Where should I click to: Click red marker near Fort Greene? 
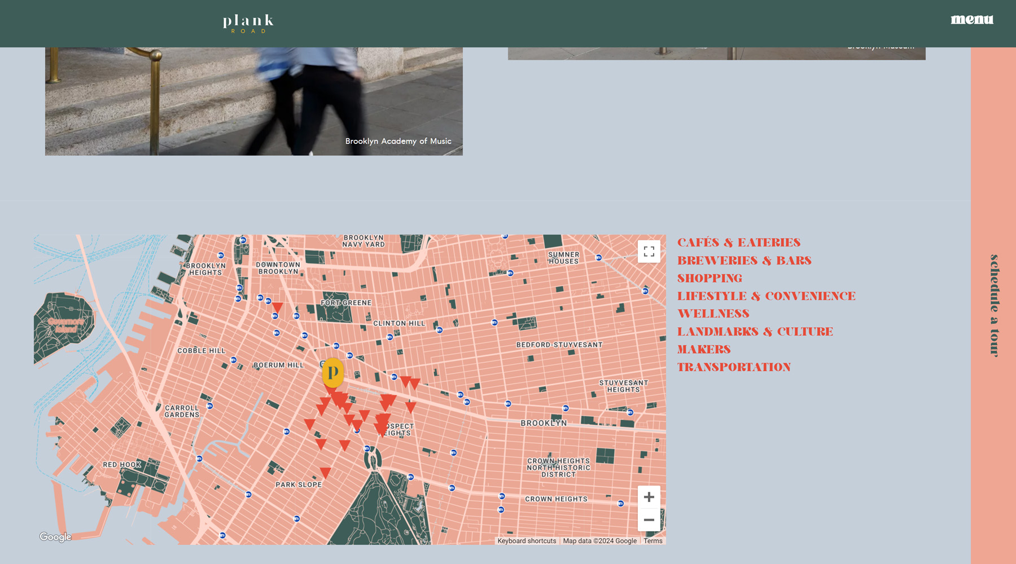[277, 307]
